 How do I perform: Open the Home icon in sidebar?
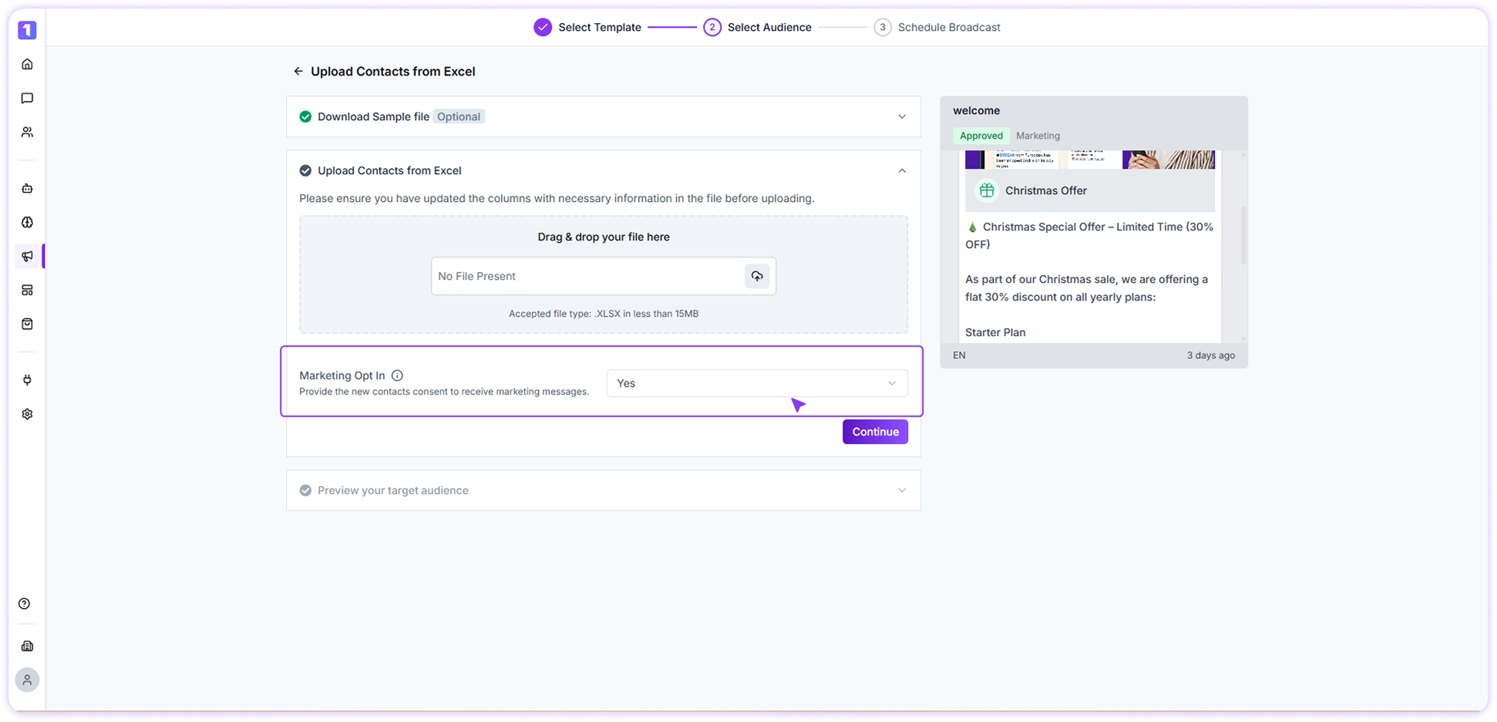(27, 64)
